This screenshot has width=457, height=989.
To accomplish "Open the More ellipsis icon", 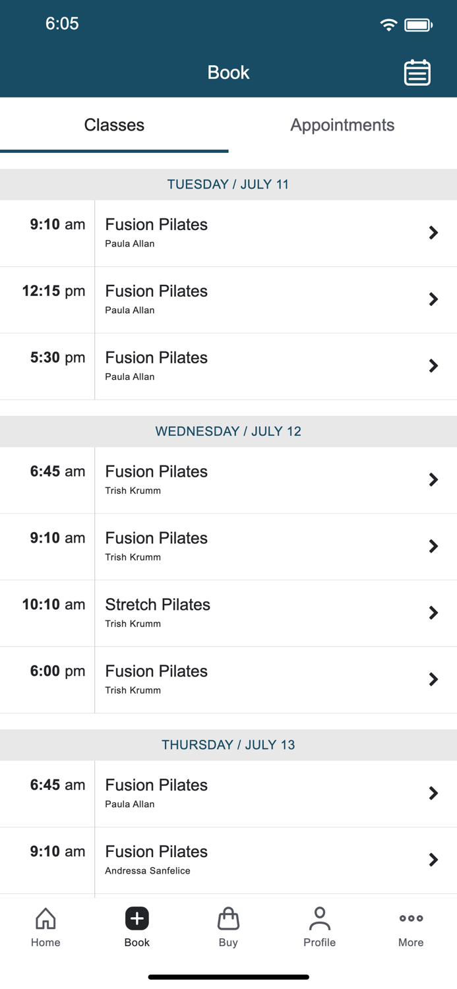I will pyautogui.click(x=410, y=917).
